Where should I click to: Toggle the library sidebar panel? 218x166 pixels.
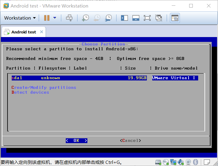(x=124, y=18)
